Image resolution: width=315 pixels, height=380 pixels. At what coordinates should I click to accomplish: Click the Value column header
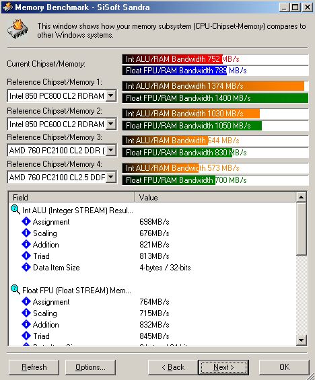click(x=215, y=197)
